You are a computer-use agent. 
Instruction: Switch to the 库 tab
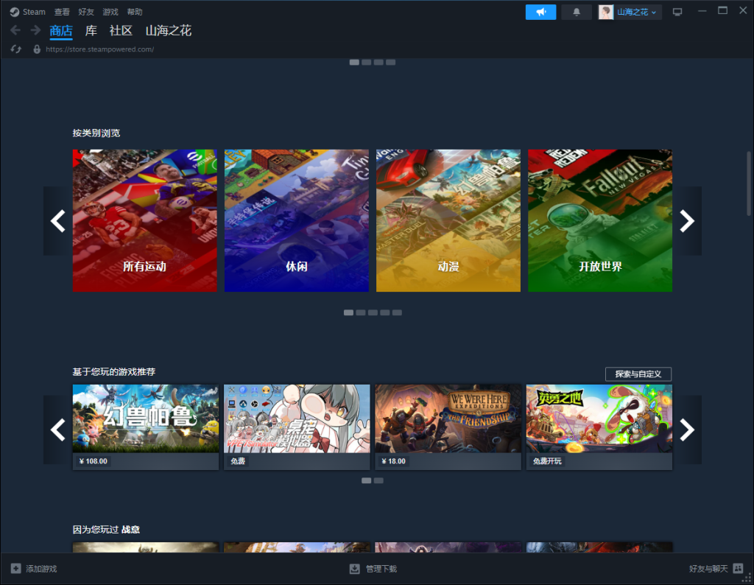[91, 31]
